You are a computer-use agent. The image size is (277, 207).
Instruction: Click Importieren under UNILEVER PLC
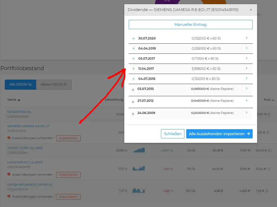[x=68, y=175]
